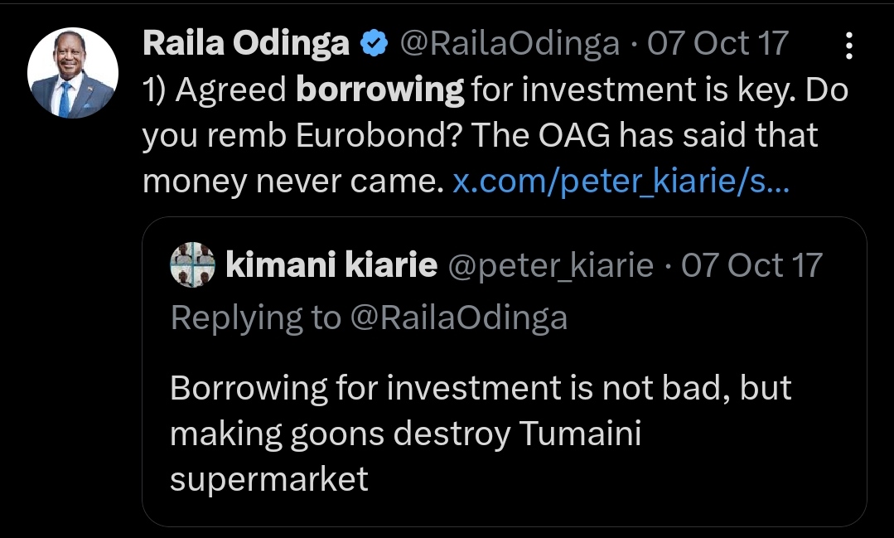Click the words "money never came"

pyautogui.click(x=289, y=182)
